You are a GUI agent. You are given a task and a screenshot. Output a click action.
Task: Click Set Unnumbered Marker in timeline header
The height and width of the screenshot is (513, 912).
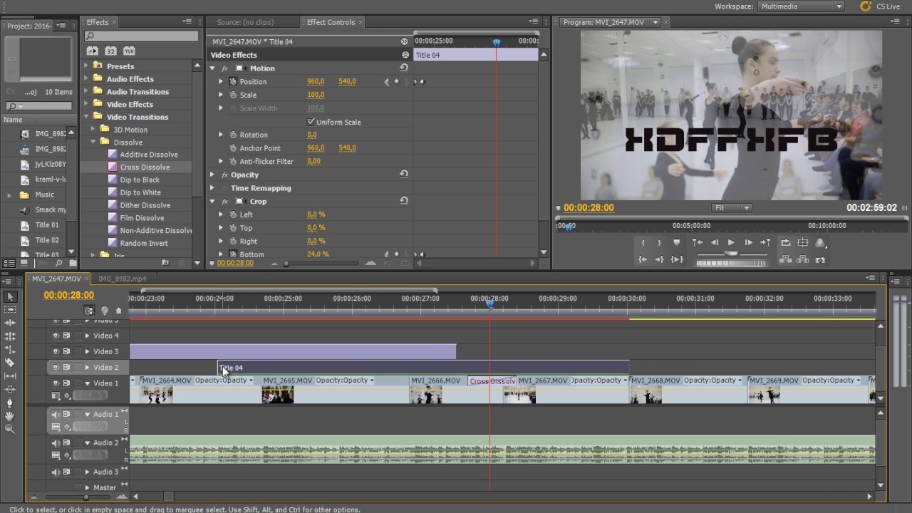pyautogui.click(x=119, y=311)
